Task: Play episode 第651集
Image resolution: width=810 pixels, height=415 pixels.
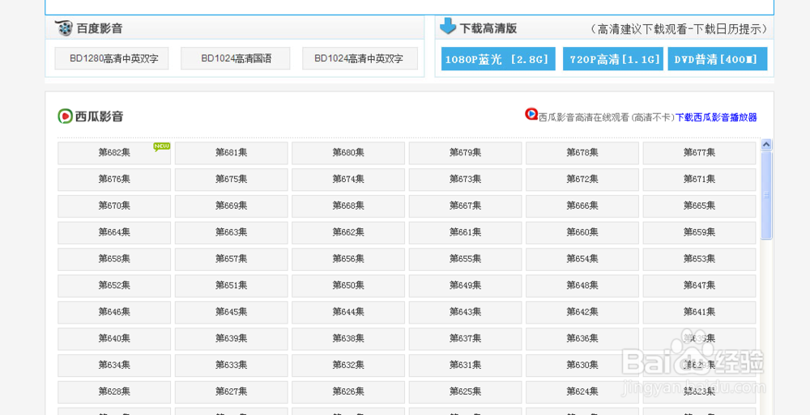Action: pos(231,286)
